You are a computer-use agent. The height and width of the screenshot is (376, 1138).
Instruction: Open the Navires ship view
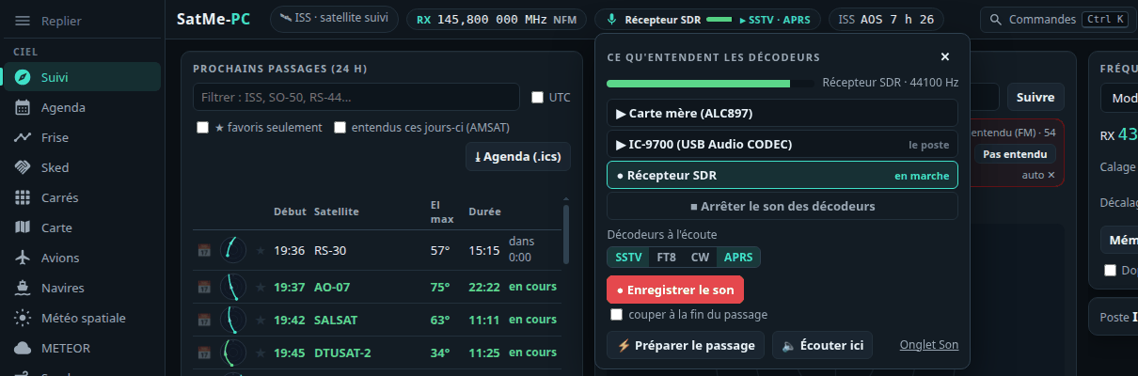coord(82,288)
